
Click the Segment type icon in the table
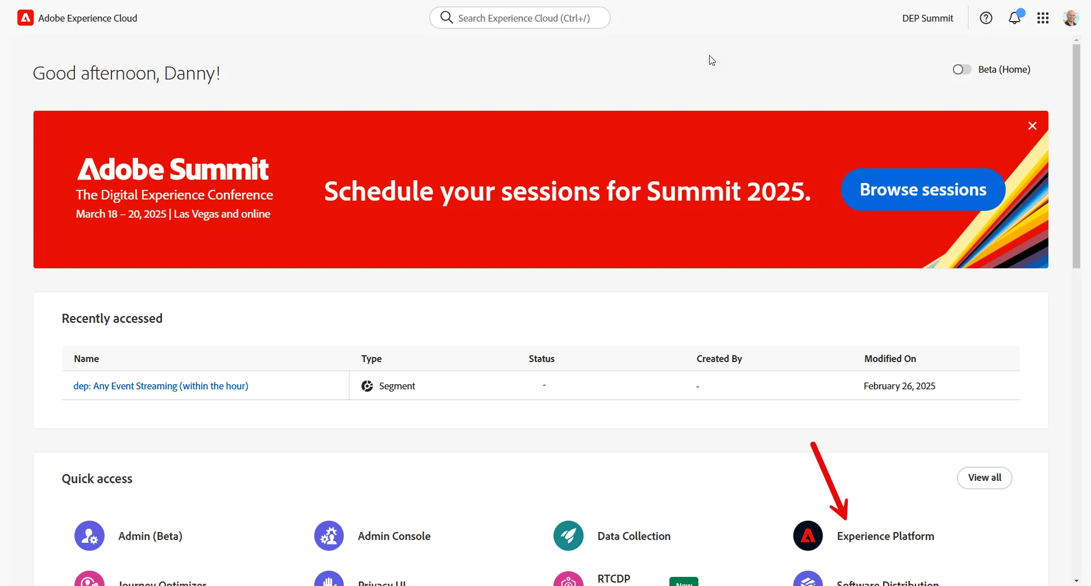point(367,386)
